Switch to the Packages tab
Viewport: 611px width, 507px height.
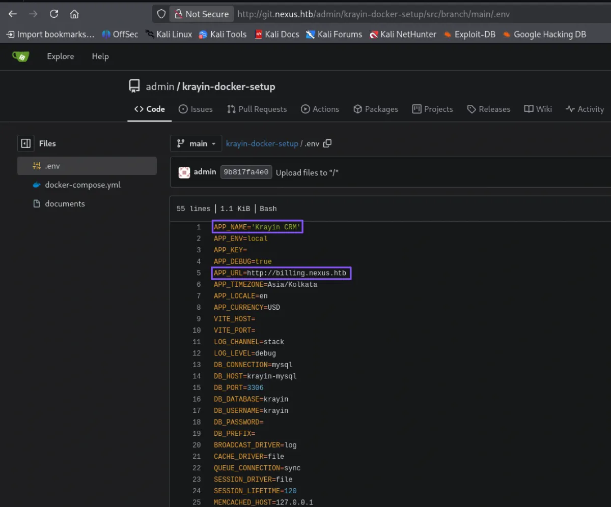click(376, 109)
